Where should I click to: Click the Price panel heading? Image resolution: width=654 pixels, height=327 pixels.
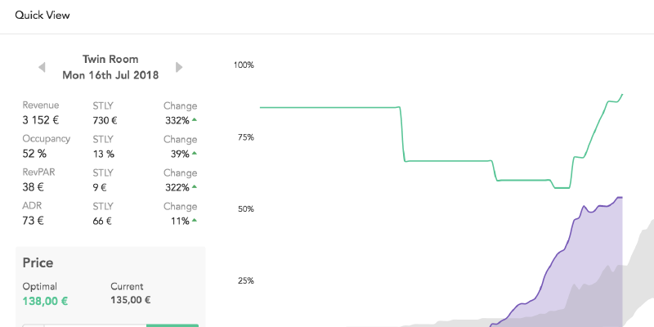click(x=38, y=263)
